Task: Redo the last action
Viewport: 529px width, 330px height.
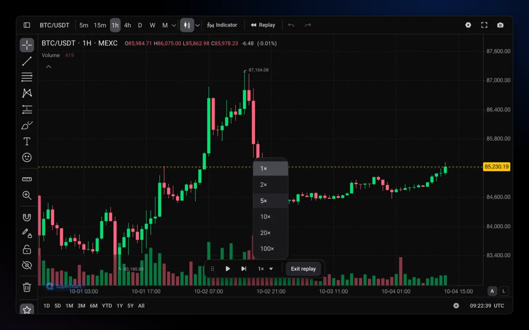Action: point(308,25)
